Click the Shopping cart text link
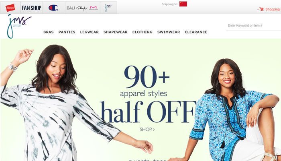The width and height of the screenshot is (281, 161). pos(273,9)
